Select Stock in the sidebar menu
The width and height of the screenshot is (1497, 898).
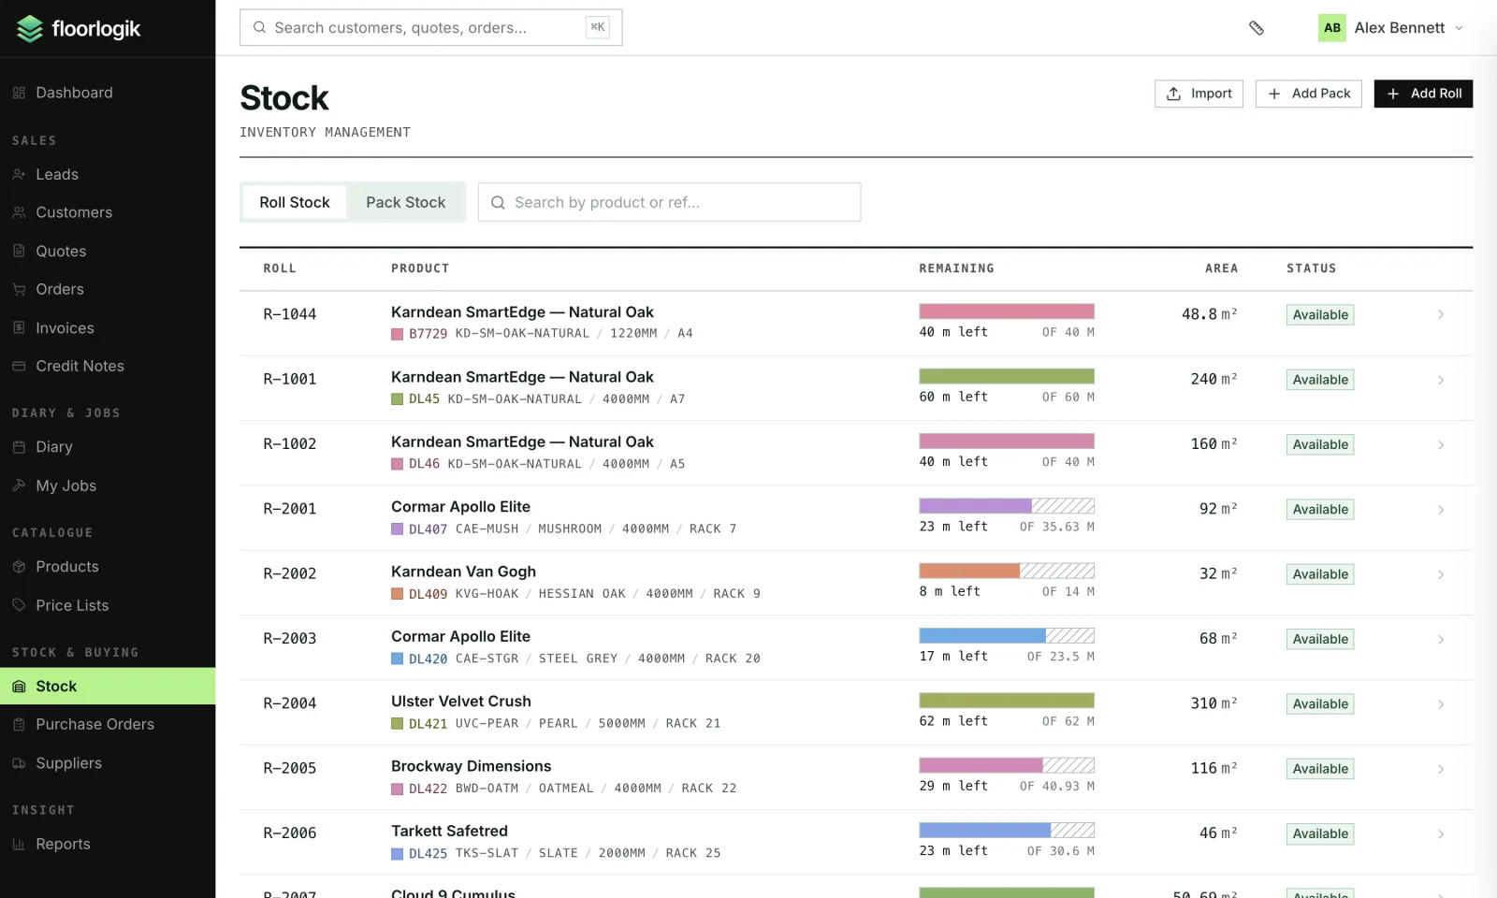108,686
